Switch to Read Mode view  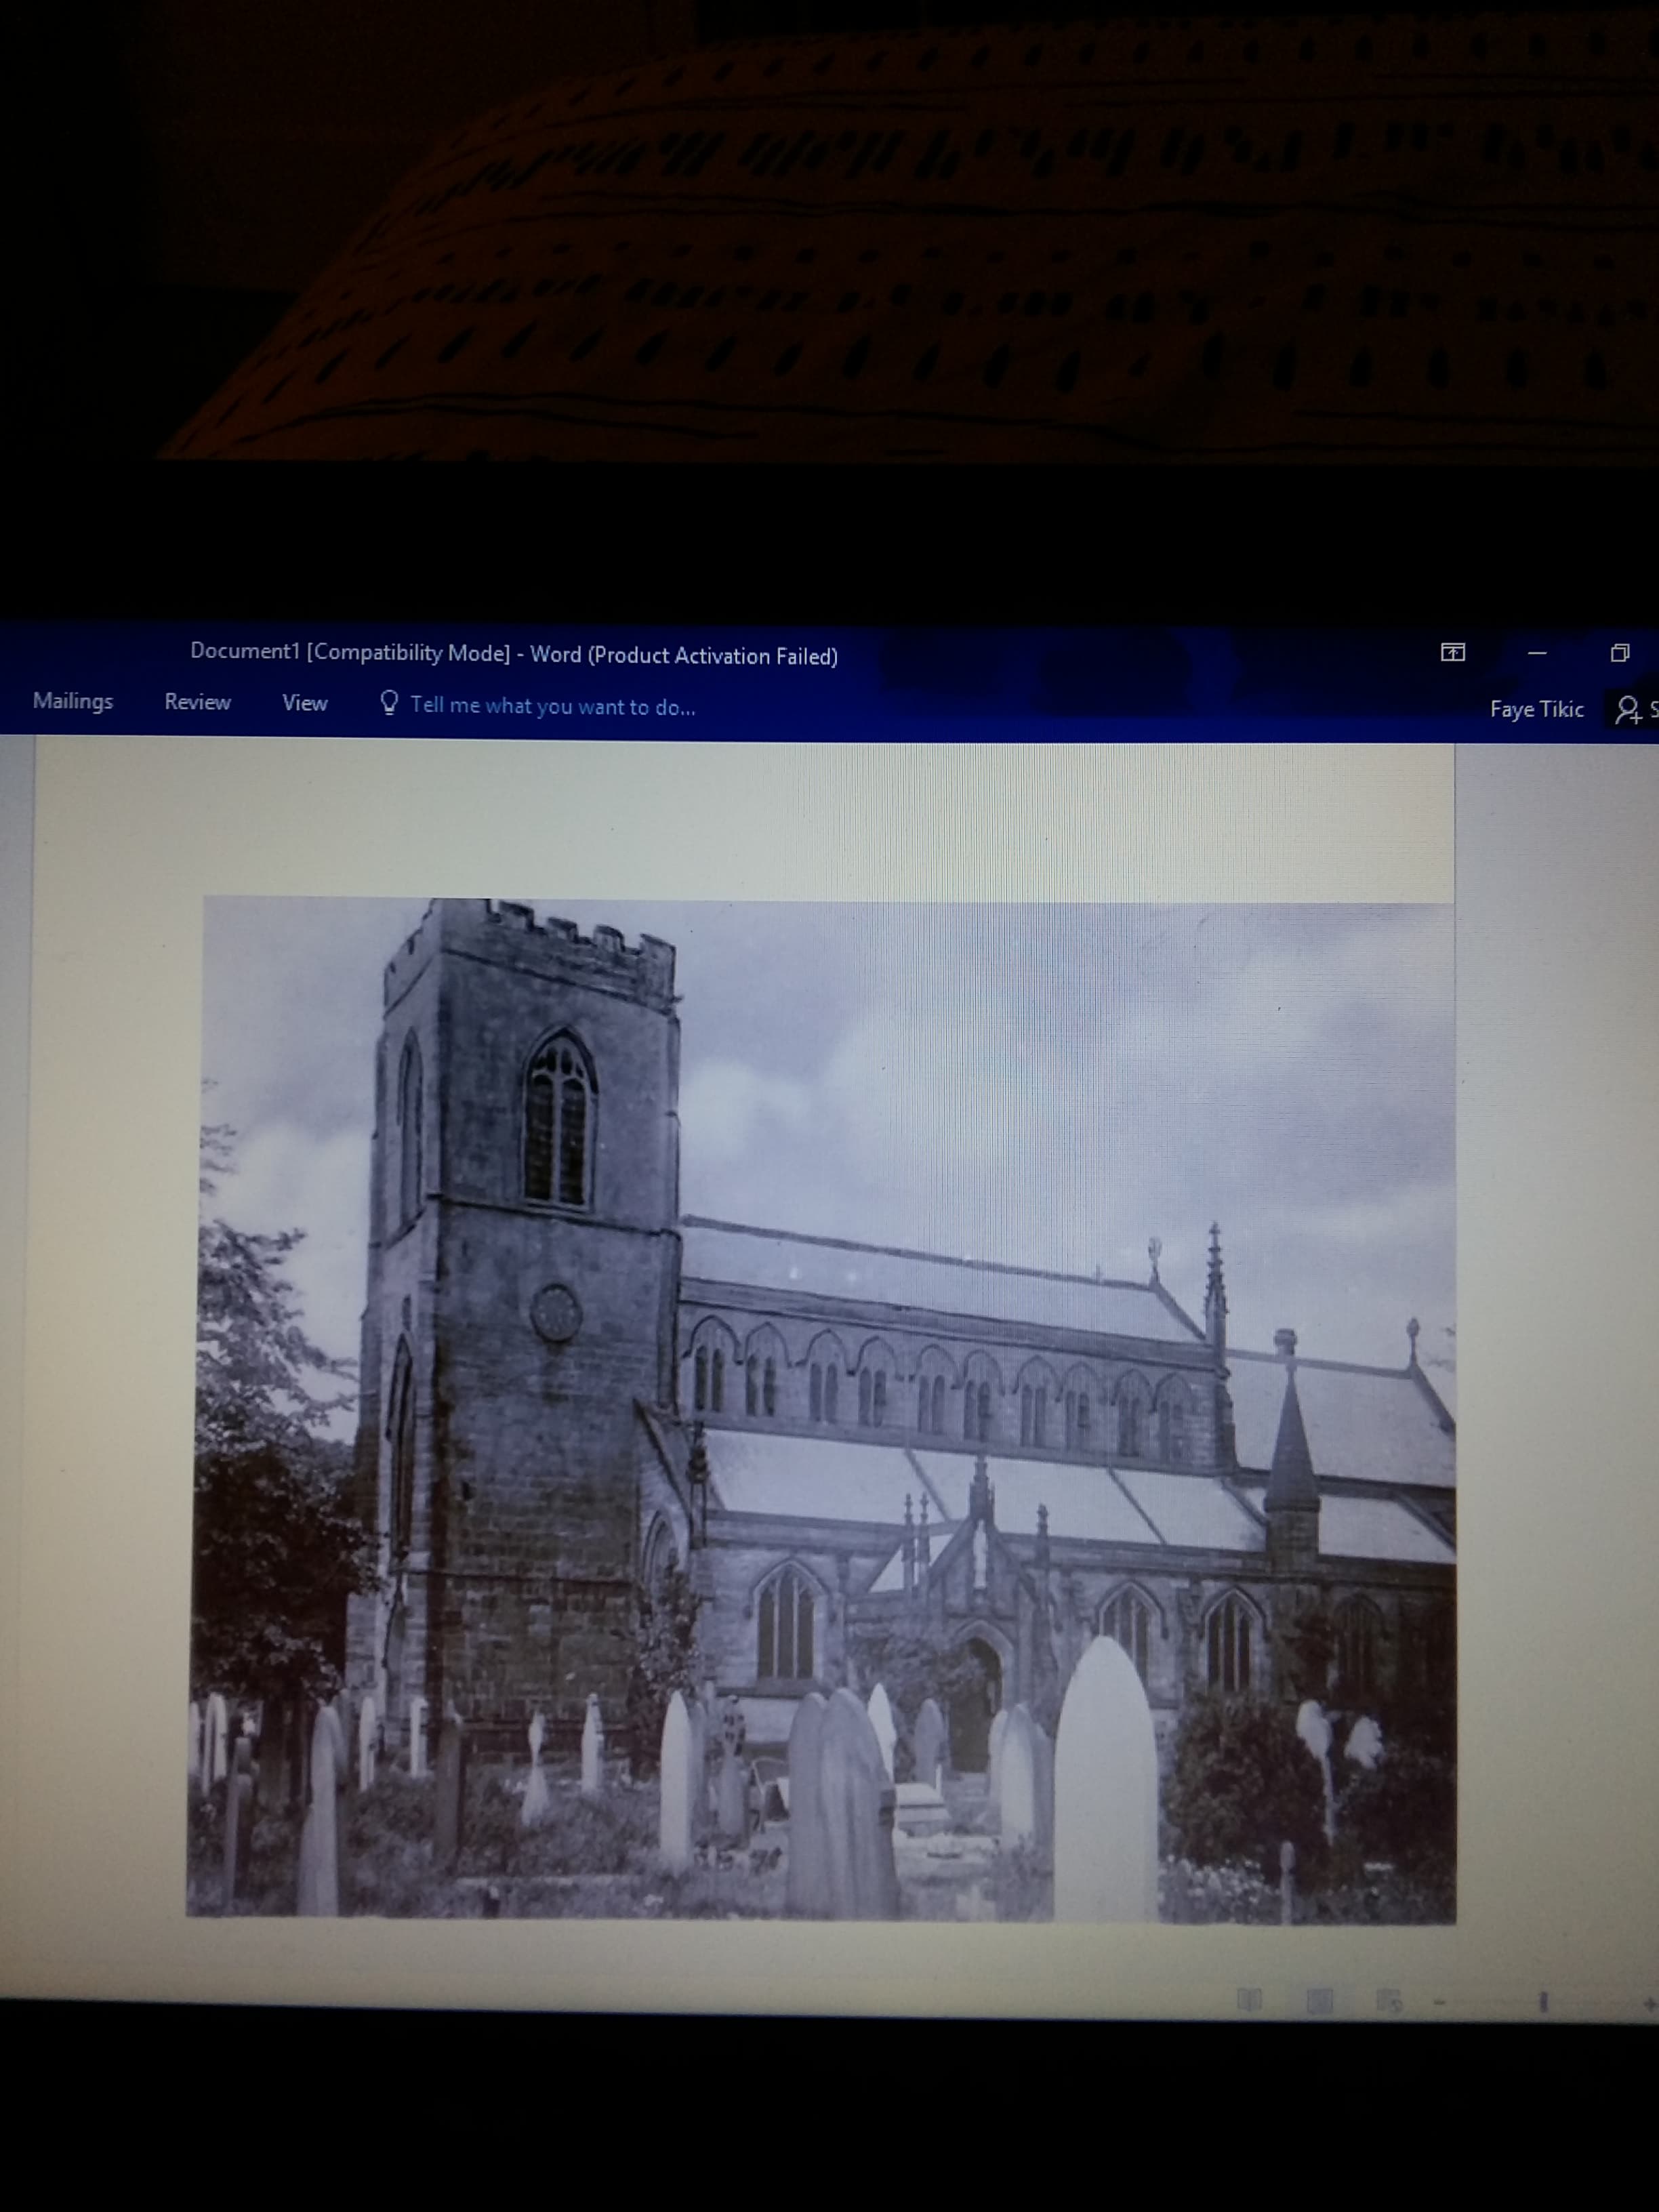point(1249,1999)
